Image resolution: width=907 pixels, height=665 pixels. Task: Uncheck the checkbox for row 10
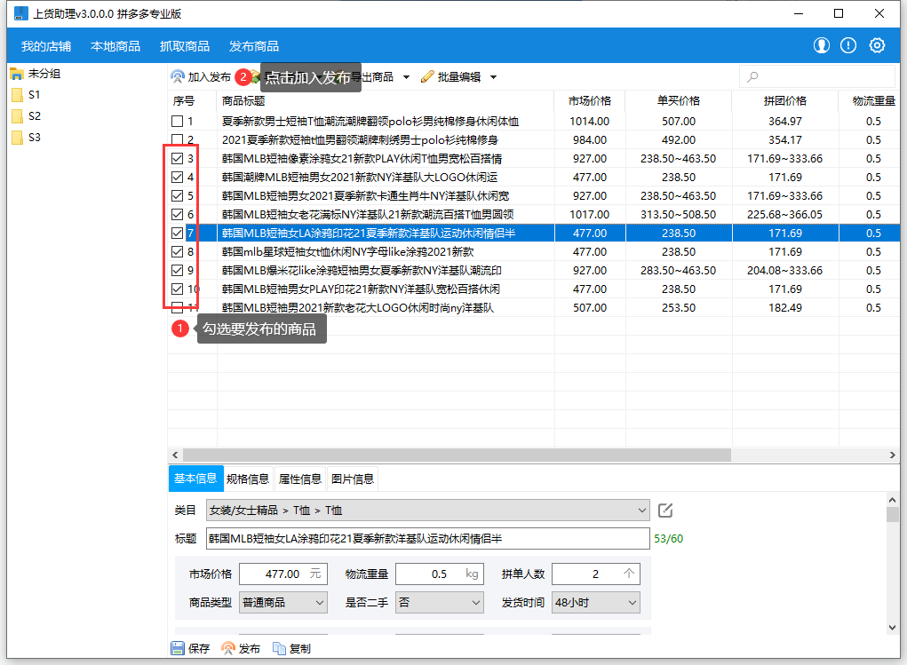(x=178, y=289)
